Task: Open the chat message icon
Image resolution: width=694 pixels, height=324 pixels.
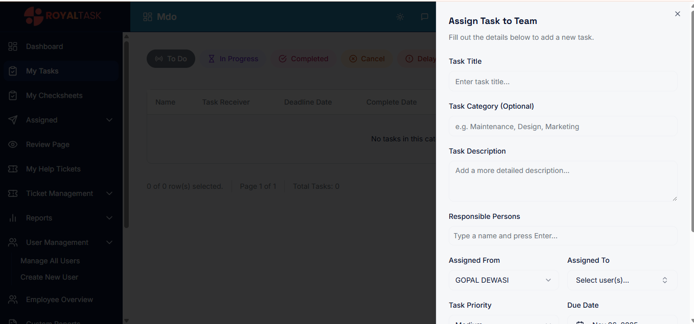Action: click(x=425, y=17)
